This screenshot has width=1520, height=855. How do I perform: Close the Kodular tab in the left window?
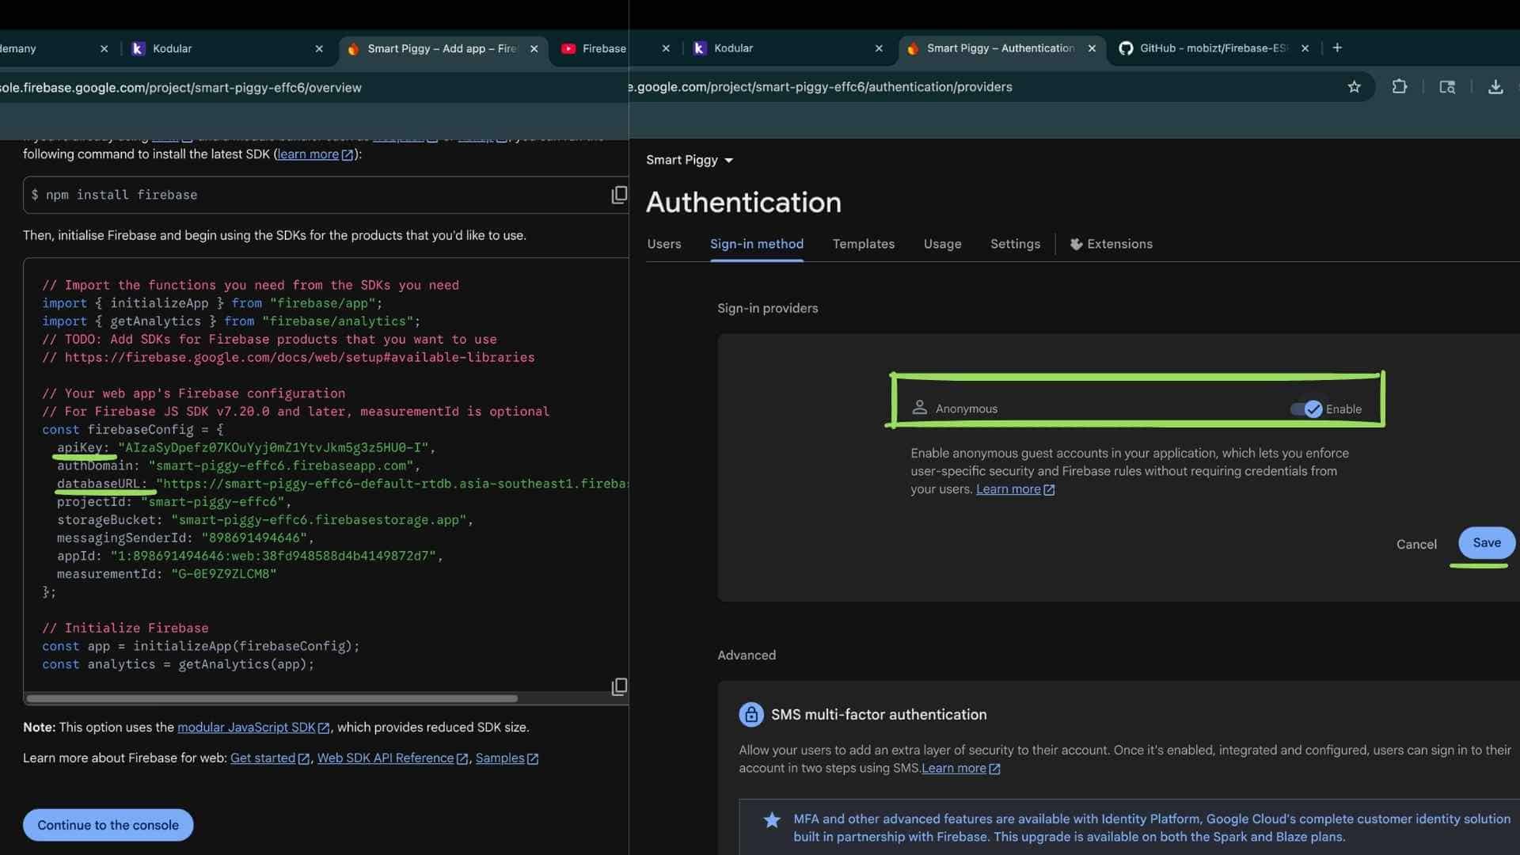click(x=319, y=49)
